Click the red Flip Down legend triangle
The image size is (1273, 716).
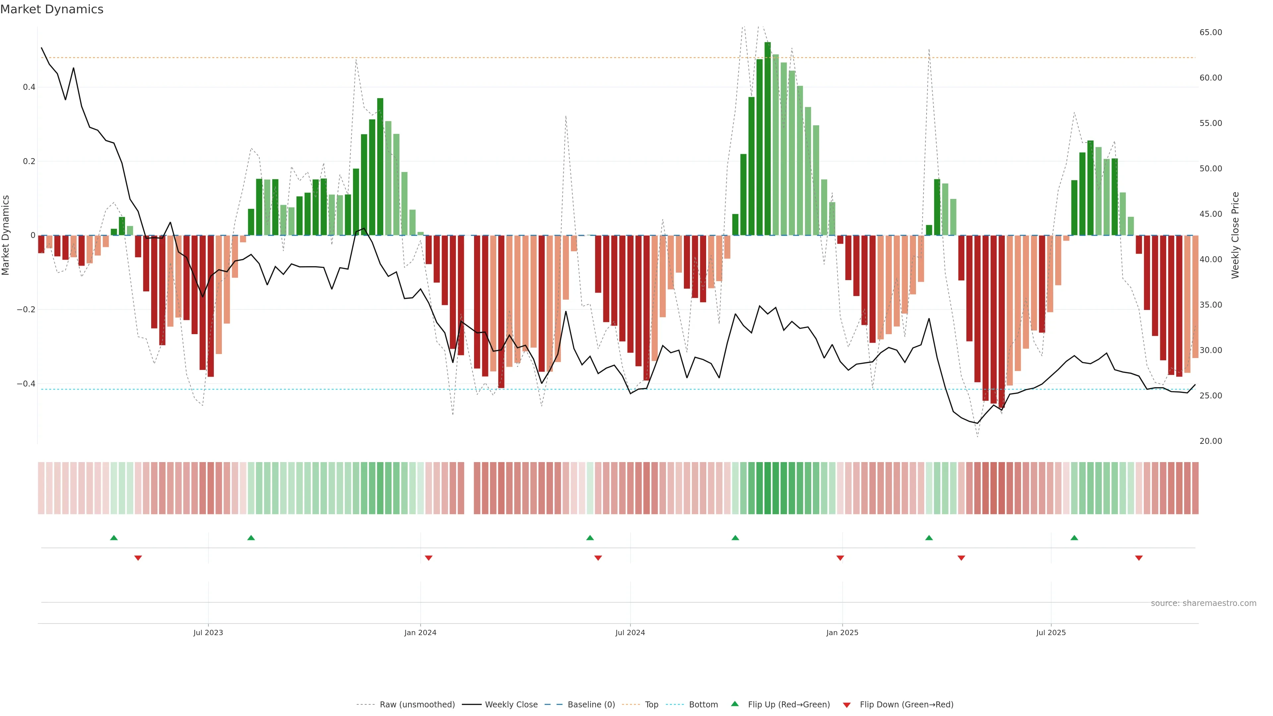[x=847, y=705]
